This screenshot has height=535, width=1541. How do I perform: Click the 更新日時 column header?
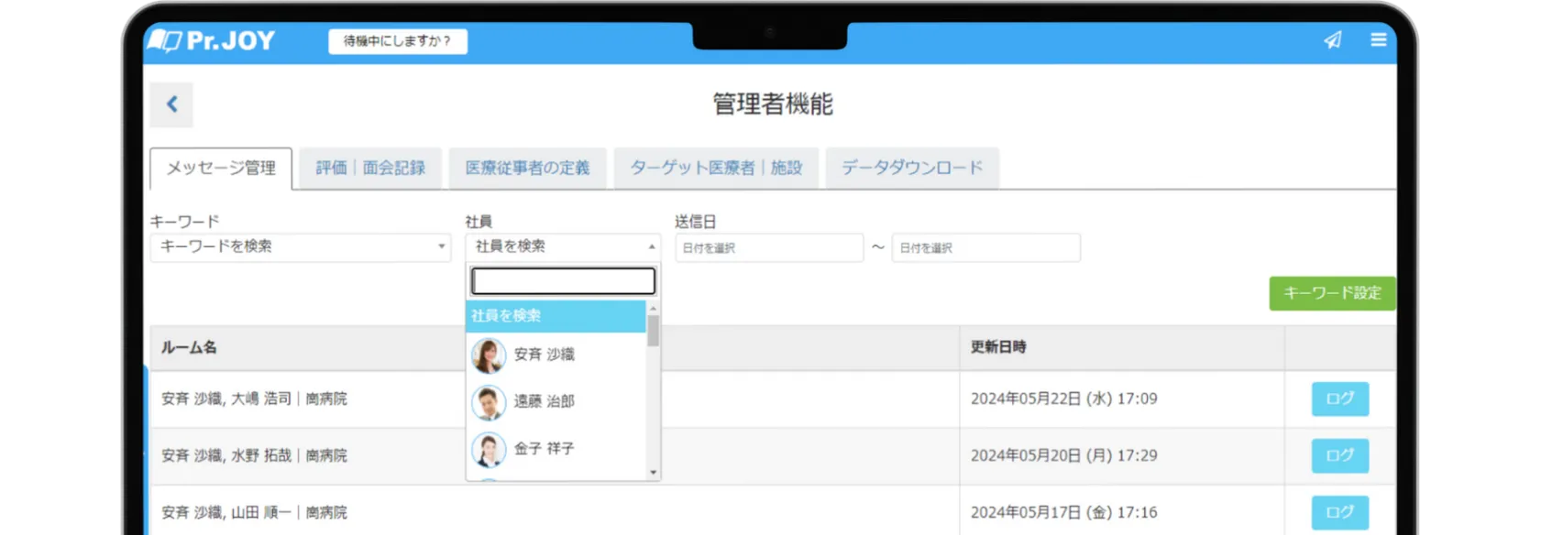click(998, 347)
